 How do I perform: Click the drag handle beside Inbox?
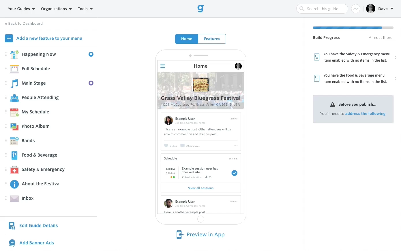pos(6,198)
